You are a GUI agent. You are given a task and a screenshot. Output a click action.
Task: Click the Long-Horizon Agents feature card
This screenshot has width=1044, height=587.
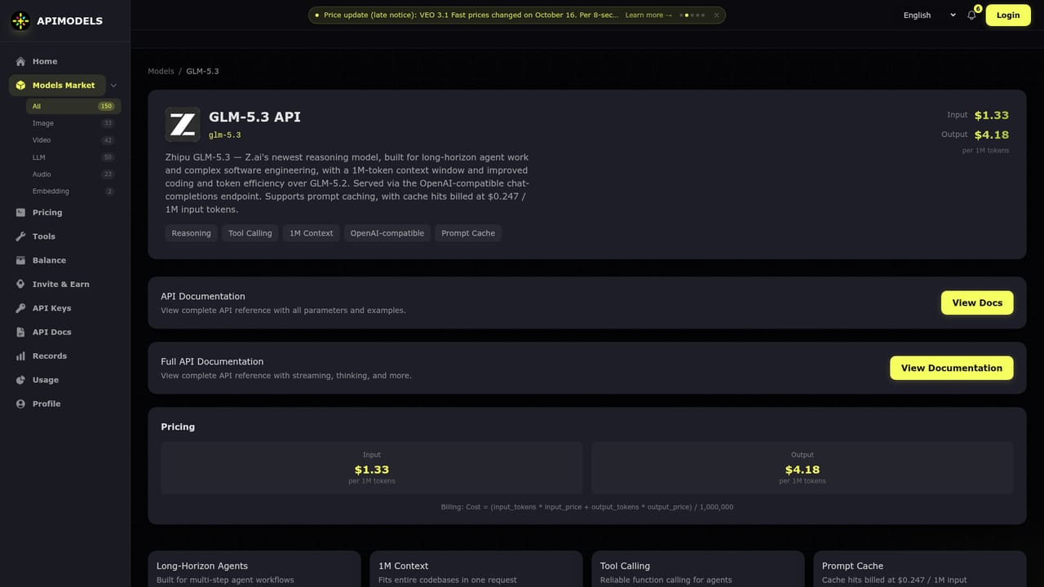click(254, 569)
